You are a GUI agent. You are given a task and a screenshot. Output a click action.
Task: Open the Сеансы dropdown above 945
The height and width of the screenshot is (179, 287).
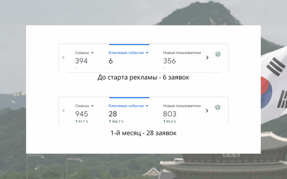point(84,106)
